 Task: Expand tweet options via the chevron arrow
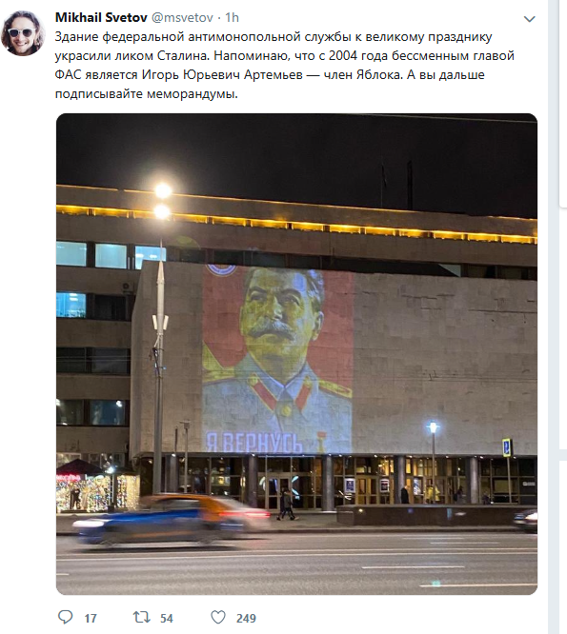[x=530, y=19]
